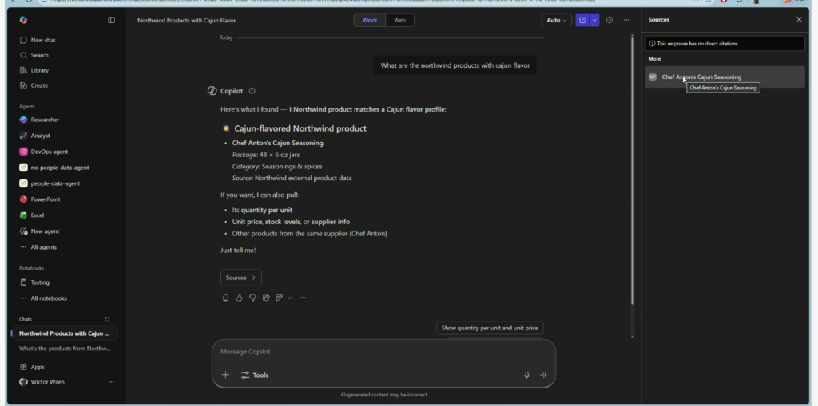Expand the edit icon dropdown chevron
The height and width of the screenshot is (406, 818).
[289, 298]
